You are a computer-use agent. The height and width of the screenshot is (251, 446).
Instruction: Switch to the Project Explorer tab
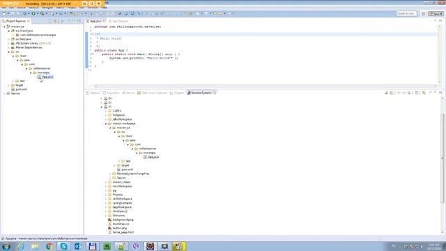(16, 21)
